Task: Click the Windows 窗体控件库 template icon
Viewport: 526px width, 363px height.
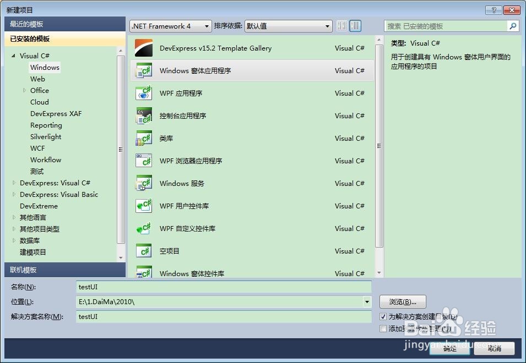Action: point(144,272)
